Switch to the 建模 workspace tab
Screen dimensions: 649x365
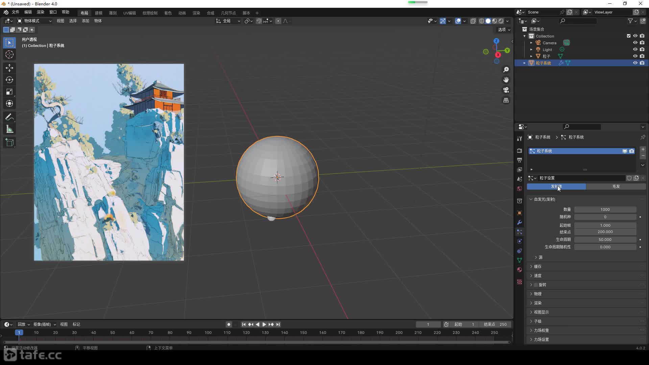[99, 13]
